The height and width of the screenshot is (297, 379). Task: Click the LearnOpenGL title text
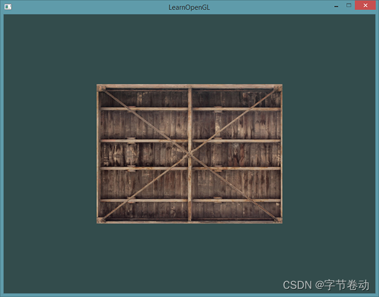click(189, 8)
